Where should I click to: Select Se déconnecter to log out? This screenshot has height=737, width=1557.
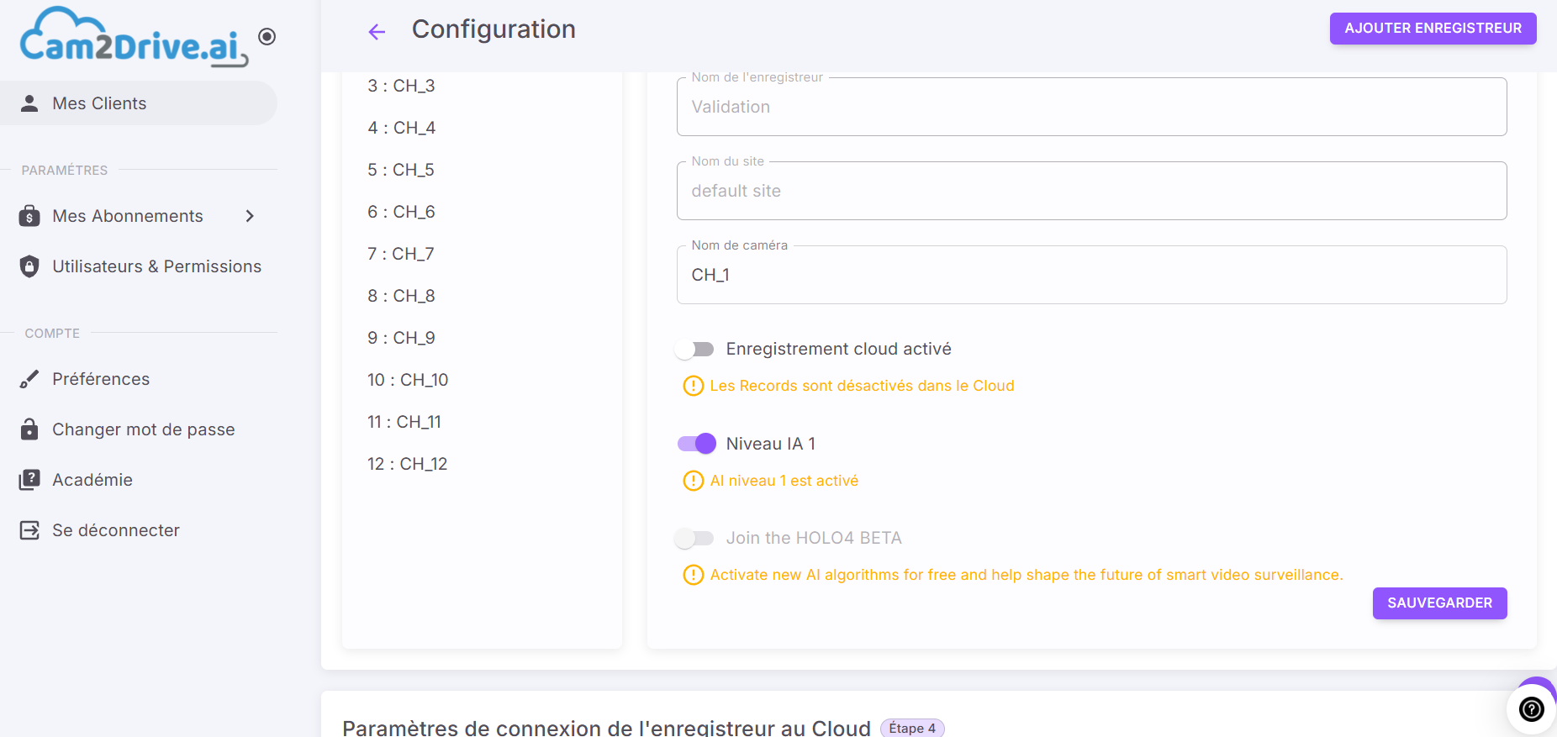point(139,530)
